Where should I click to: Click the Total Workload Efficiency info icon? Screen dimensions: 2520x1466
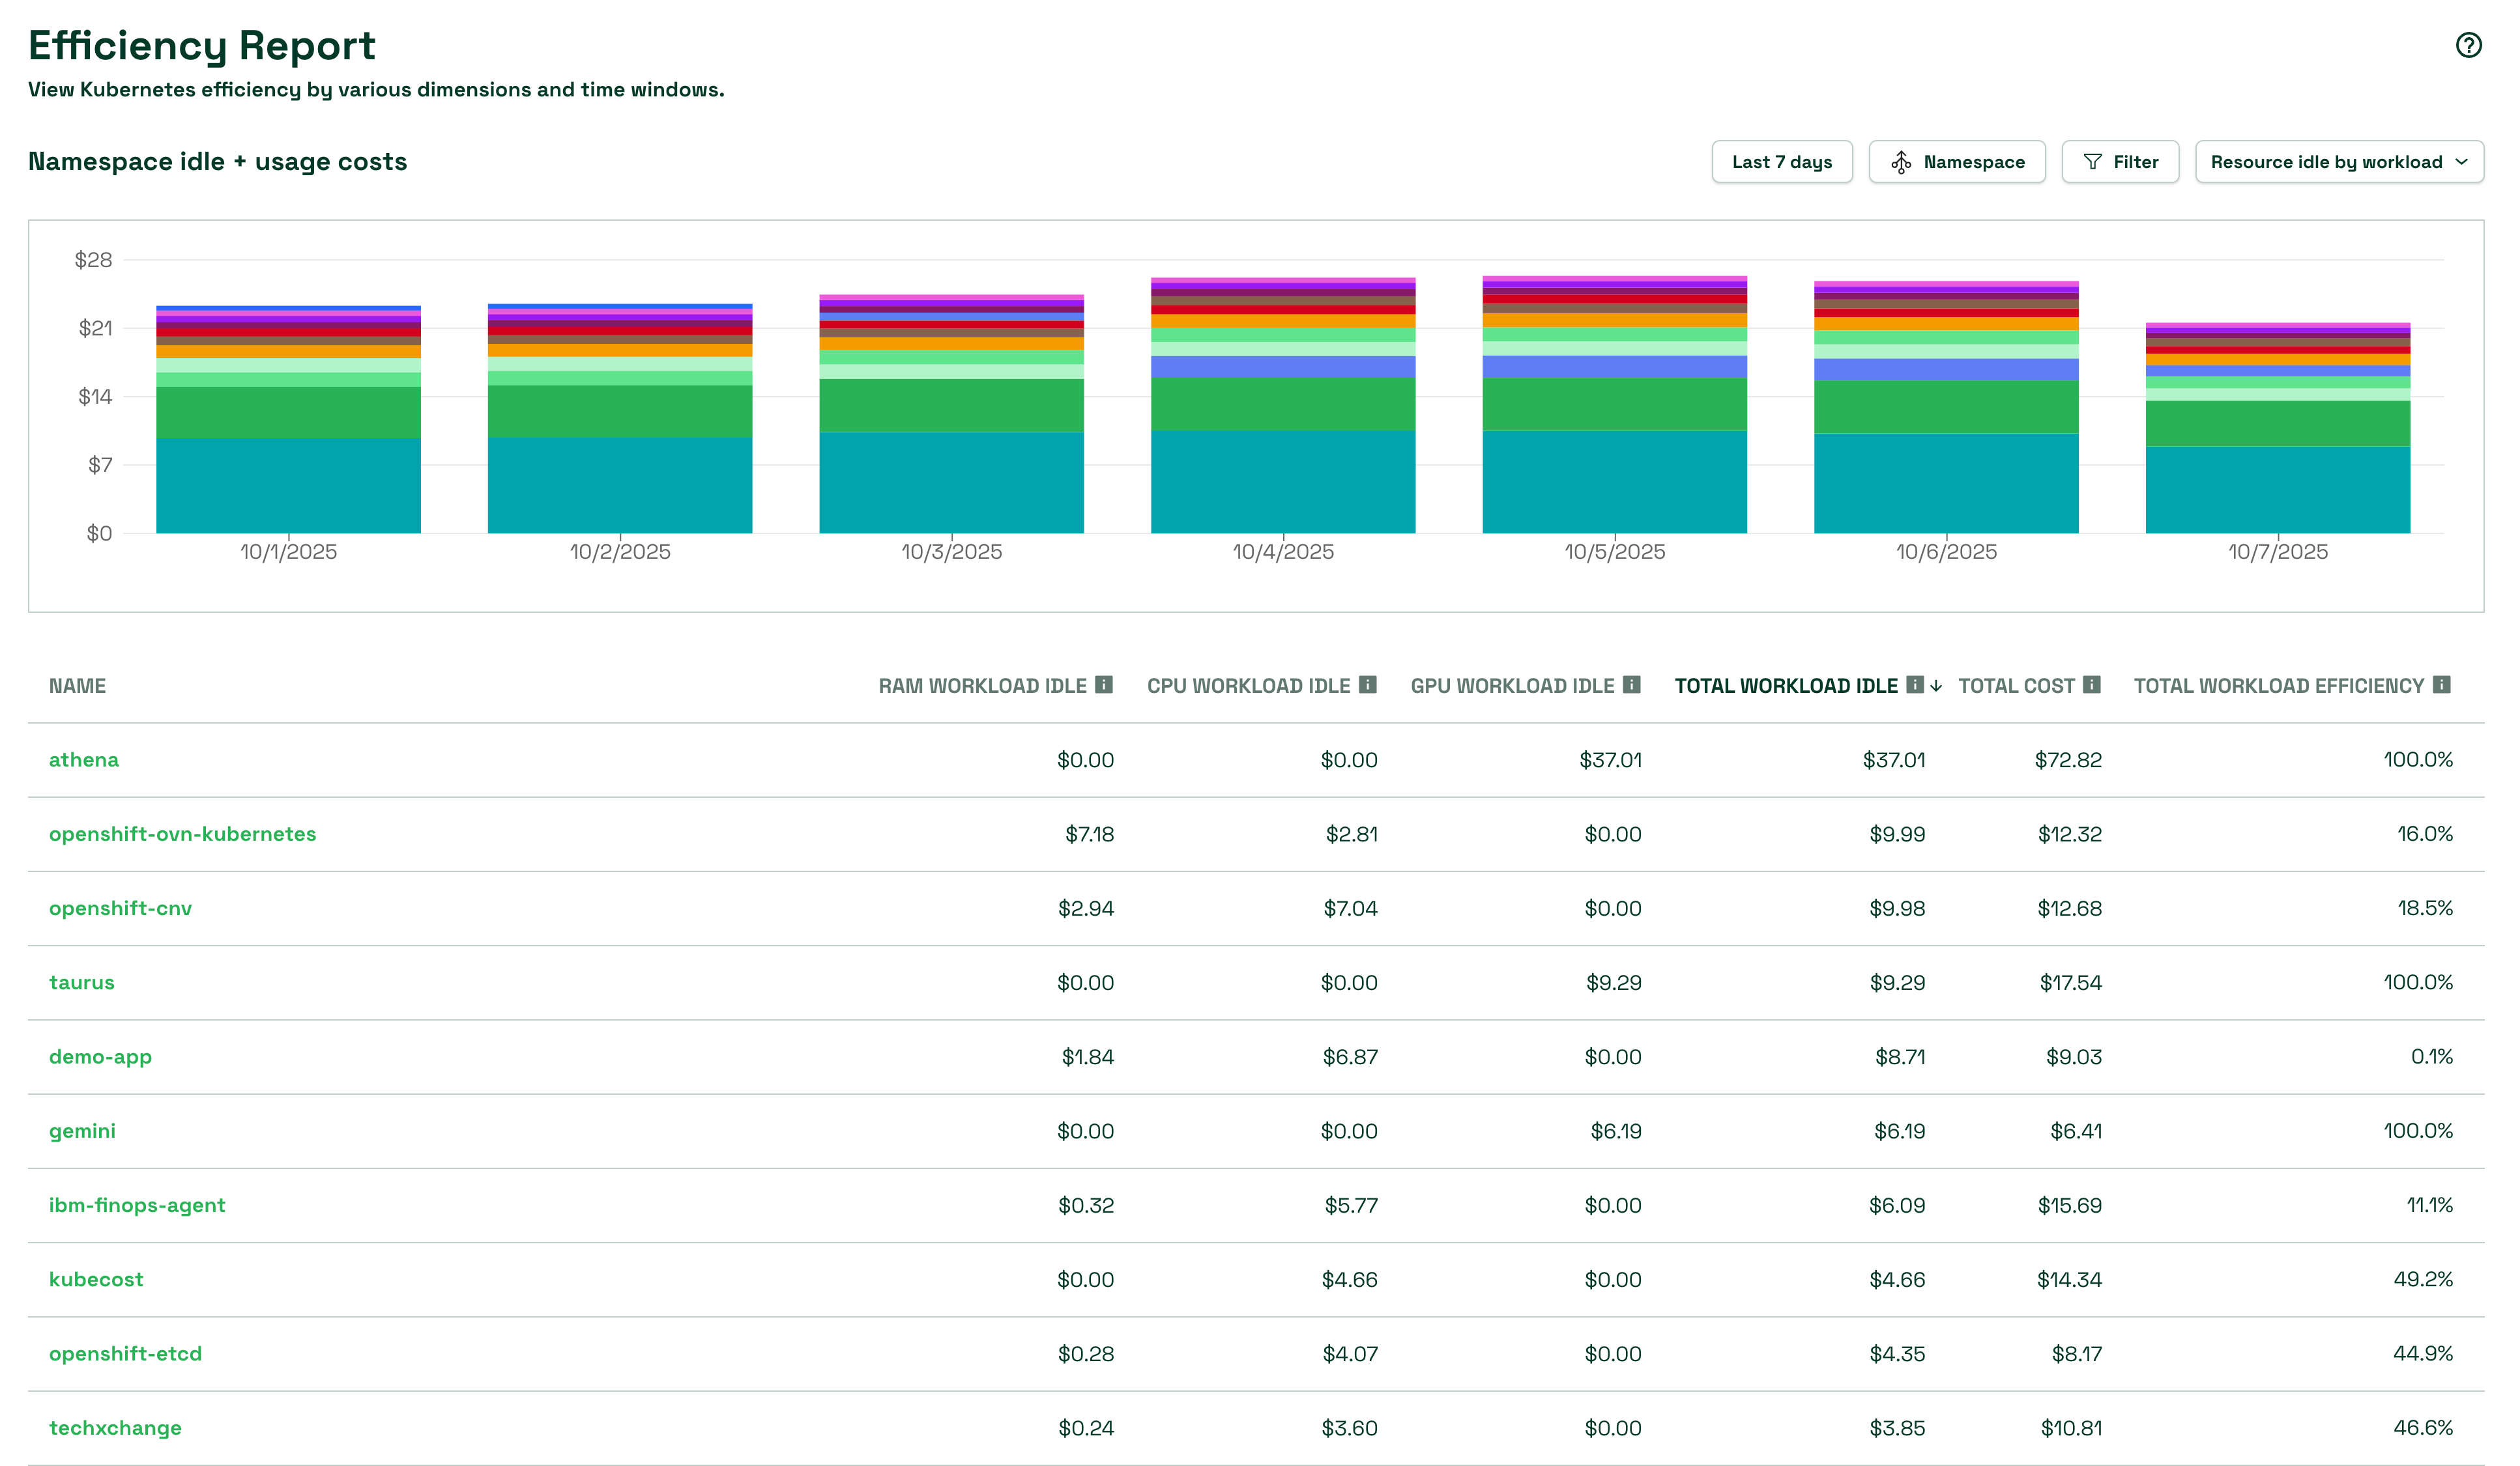2441,684
